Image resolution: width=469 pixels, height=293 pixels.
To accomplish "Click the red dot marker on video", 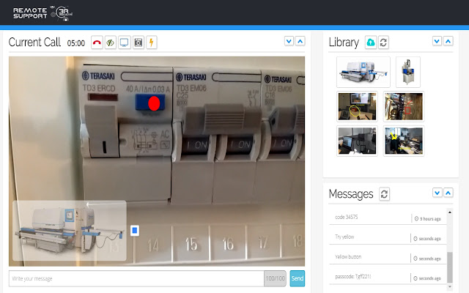I will (x=154, y=103).
